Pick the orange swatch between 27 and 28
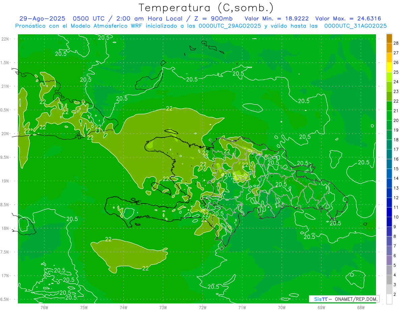The height and width of the screenshot is (312, 405). (389, 48)
